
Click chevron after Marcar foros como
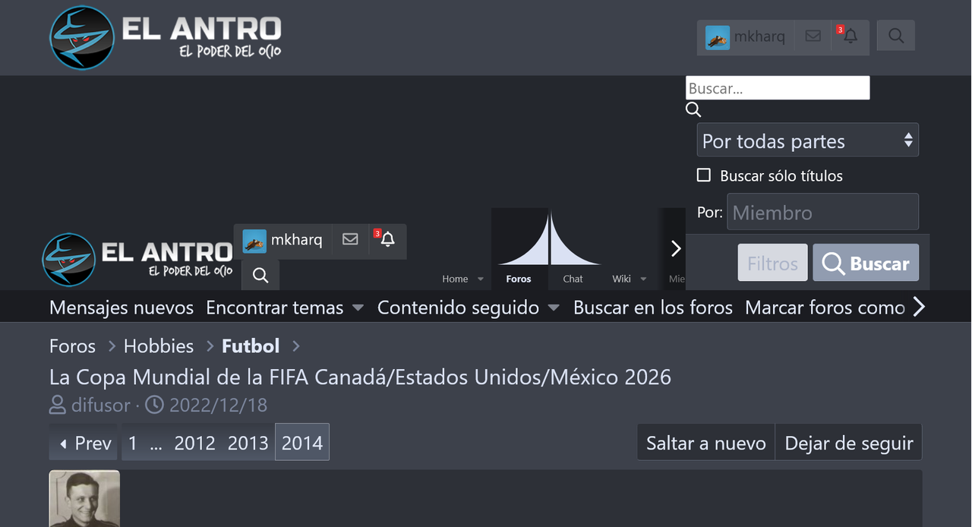click(x=919, y=307)
